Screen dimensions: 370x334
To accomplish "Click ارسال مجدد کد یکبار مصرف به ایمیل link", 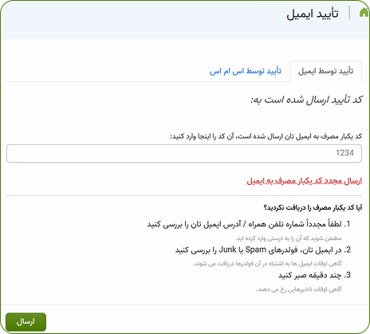I will tap(305, 181).
